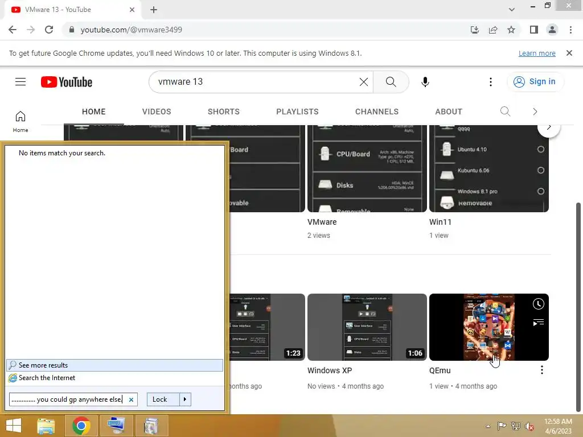Open the Windows XP video thumbnail

pos(367,327)
